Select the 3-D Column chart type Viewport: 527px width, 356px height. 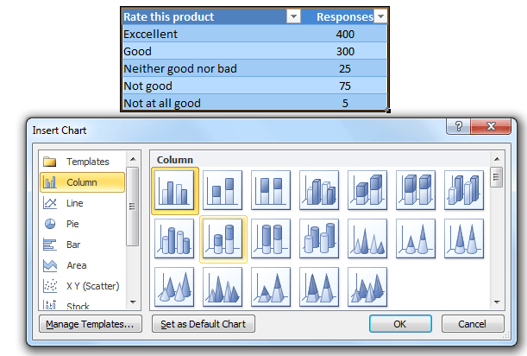click(464, 190)
